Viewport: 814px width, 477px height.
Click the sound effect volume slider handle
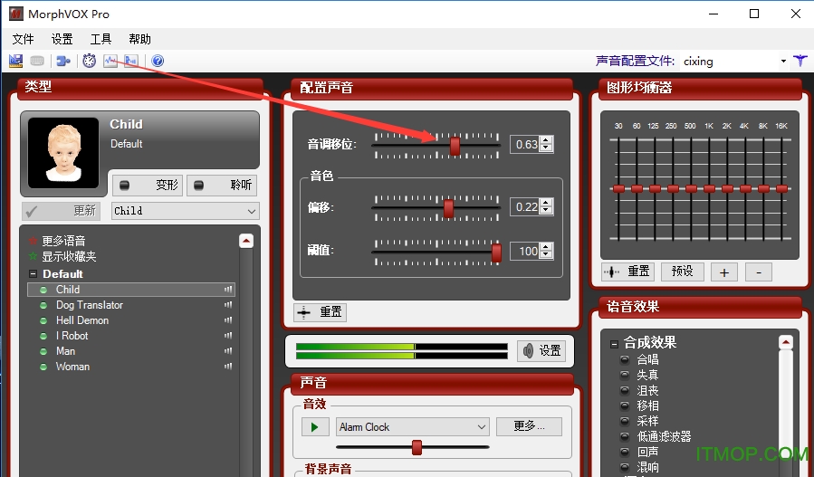click(x=417, y=447)
